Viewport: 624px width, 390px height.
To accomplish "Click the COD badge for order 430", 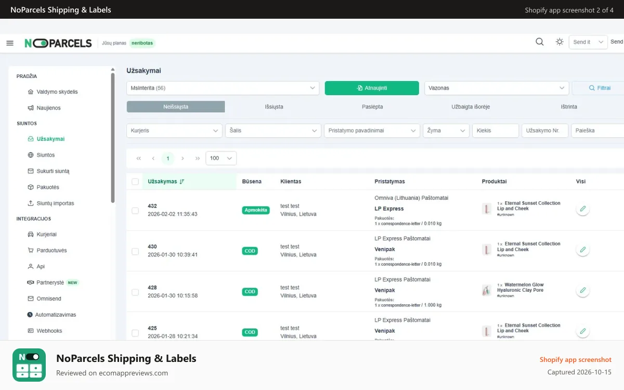I will 250,251.
